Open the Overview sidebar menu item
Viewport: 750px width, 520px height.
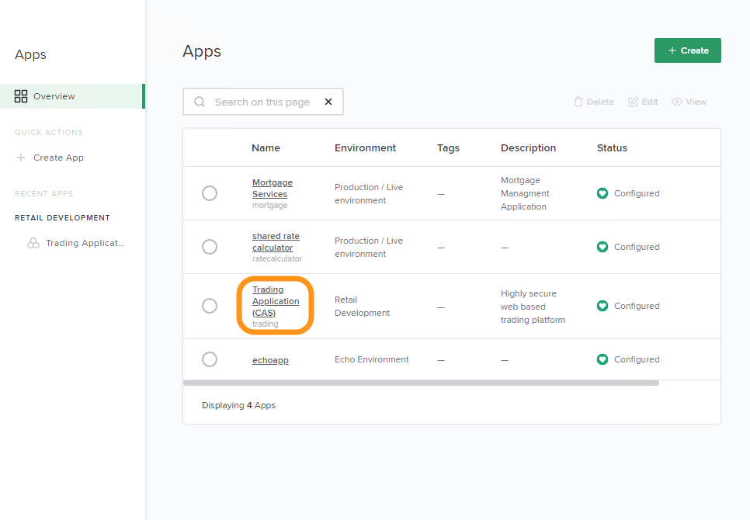[72, 96]
